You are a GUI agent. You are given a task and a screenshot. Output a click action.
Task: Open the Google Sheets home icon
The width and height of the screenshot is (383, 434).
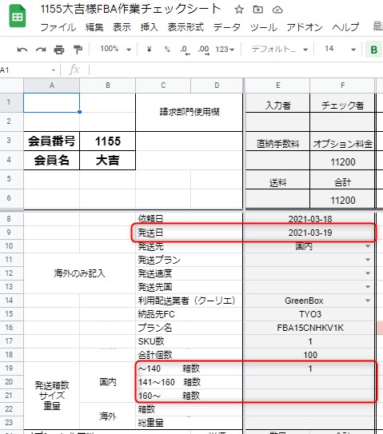18,17
